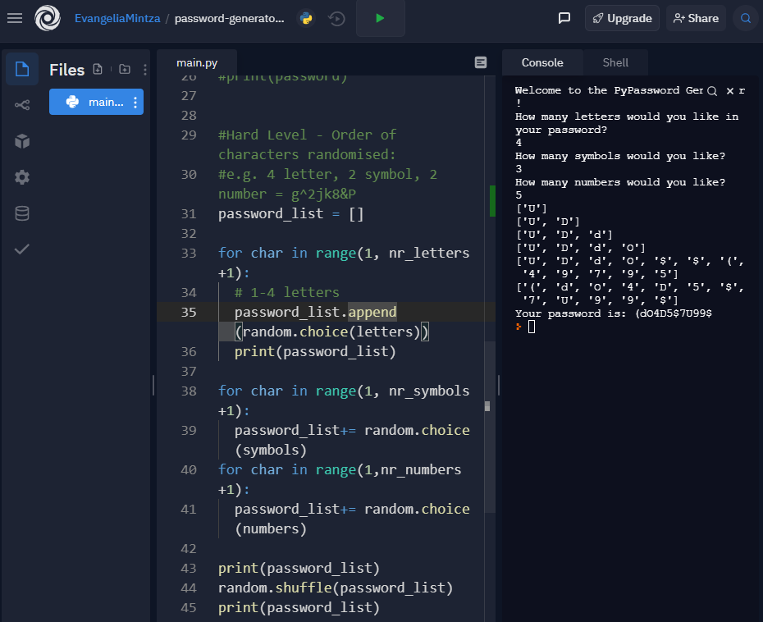Click the Replit logo
Image resolution: width=763 pixels, height=622 pixels.
point(48,19)
